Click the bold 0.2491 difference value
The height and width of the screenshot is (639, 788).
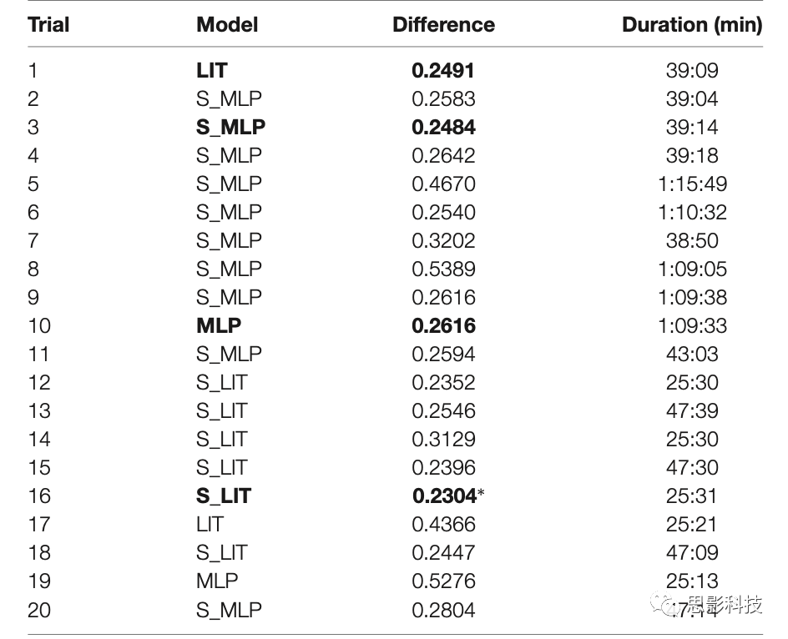(x=443, y=71)
